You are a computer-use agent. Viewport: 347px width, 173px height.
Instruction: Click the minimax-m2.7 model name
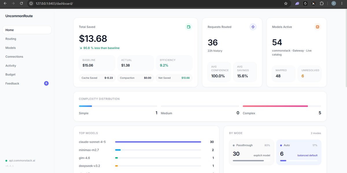click(x=88, y=150)
